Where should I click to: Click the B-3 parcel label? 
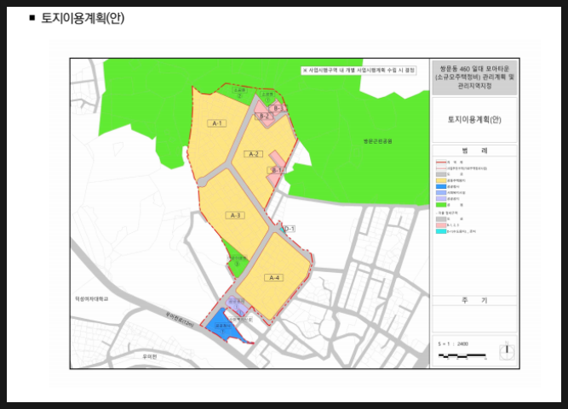tap(278, 109)
